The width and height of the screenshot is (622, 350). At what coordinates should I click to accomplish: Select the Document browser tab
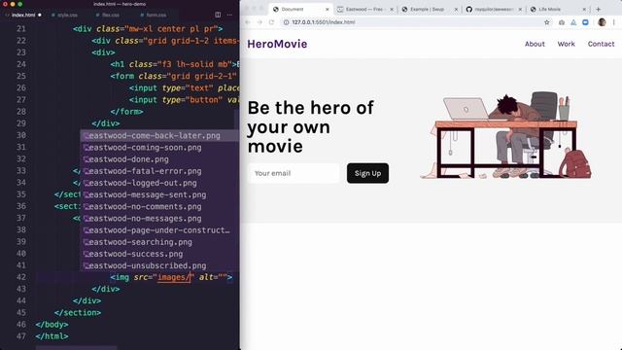pyautogui.click(x=299, y=9)
